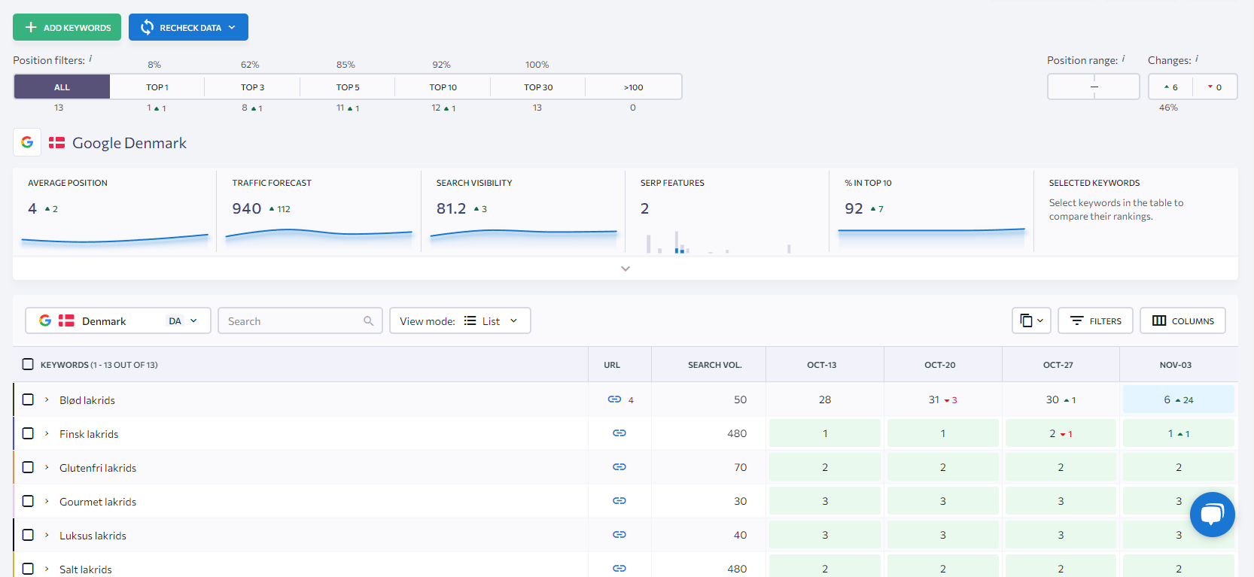
Task: Click the URL link icon for Glutenfri lakrids
Action: 619,467
